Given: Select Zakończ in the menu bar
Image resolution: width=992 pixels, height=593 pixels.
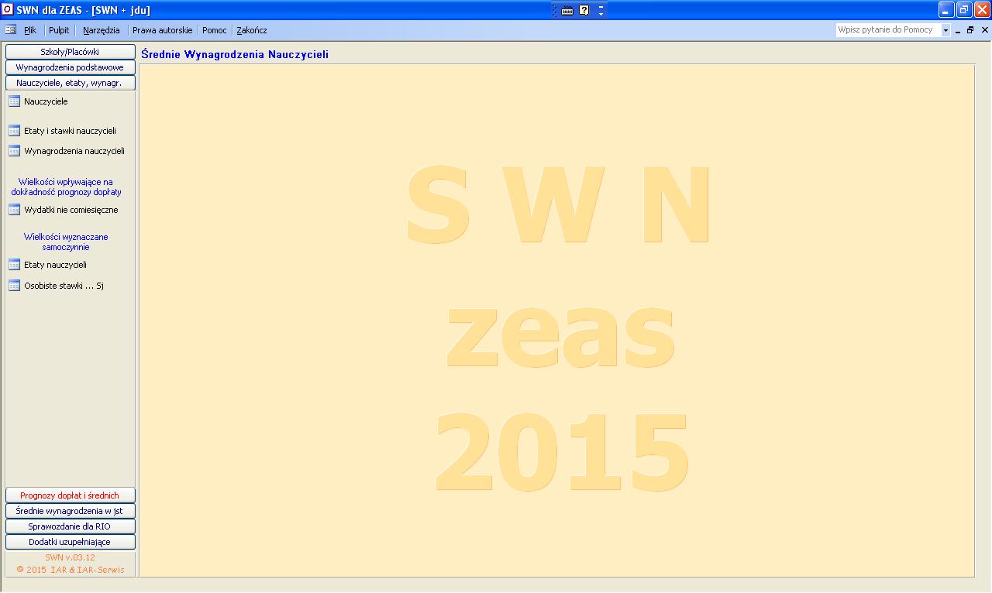Looking at the screenshot, I should [252, 30].
